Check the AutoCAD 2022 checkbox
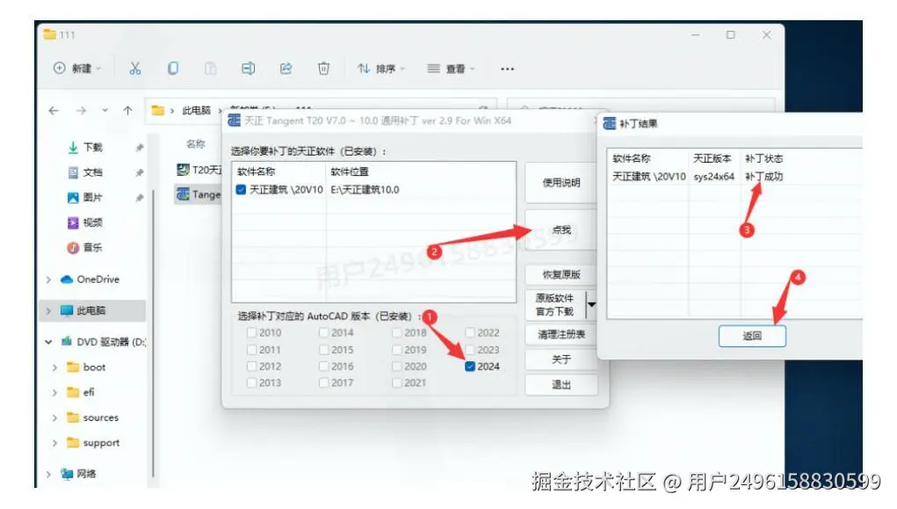This screenshot has width=897, height=509. (x=470, y=332)
